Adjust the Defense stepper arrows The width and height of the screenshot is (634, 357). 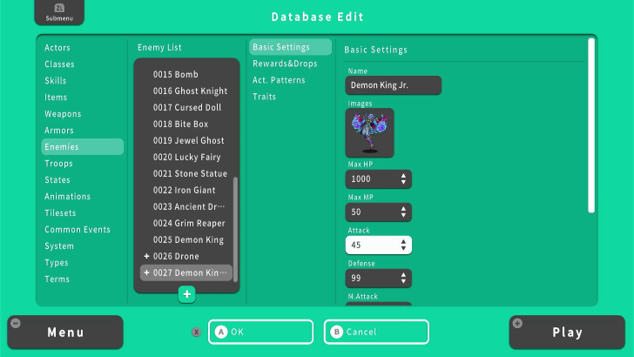tap(403, 278)
